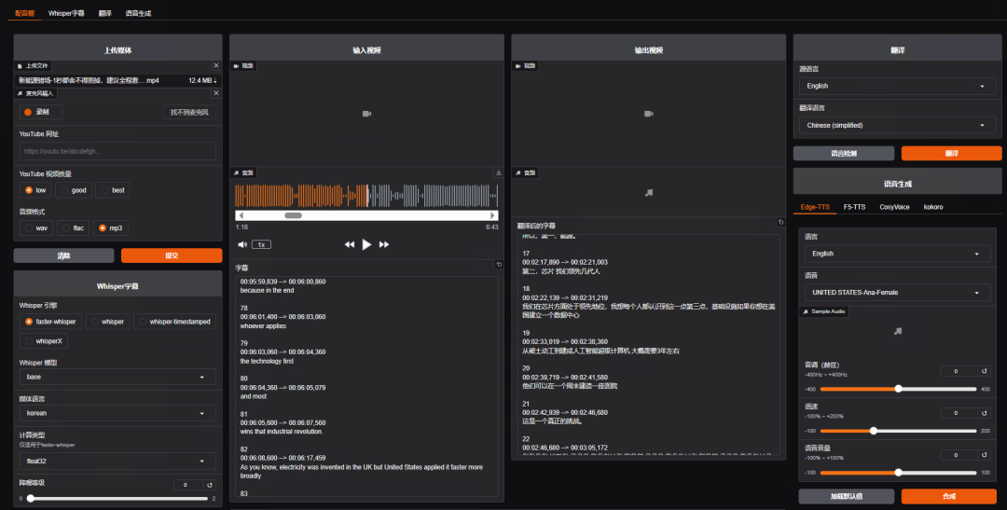1007x510 pixels.
Task: Select good YouTube video quality
Action: (74, 190)
